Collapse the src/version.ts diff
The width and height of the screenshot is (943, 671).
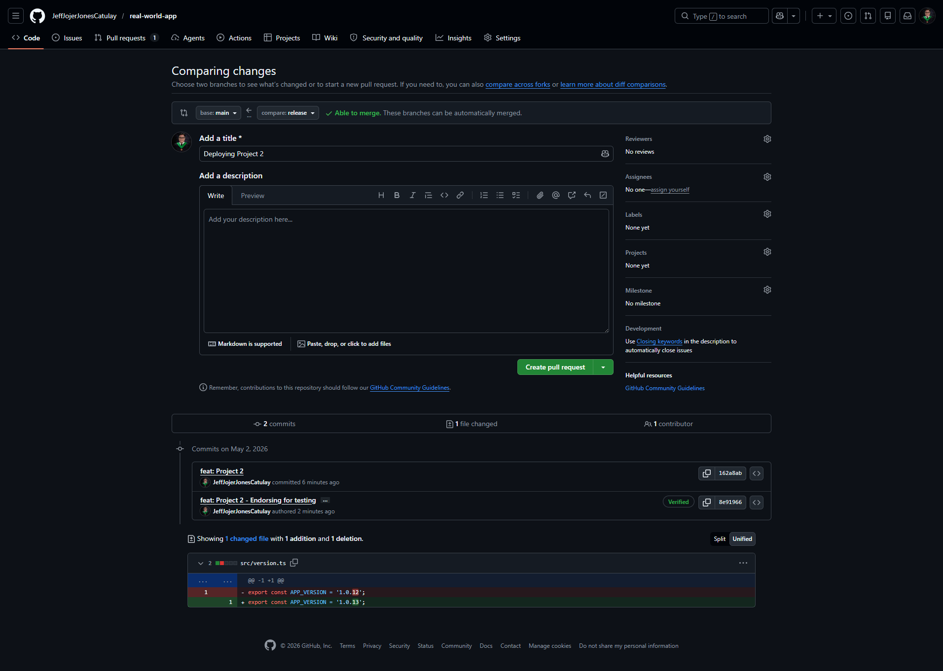201,563
